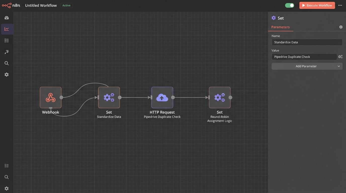This screenshot has height=193, width=346.
Task: Click the output connector of the last Set node
Action: pos(230,98)
